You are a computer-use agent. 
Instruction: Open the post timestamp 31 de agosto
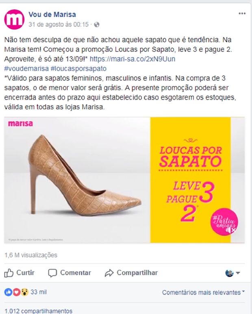(59, 24)
